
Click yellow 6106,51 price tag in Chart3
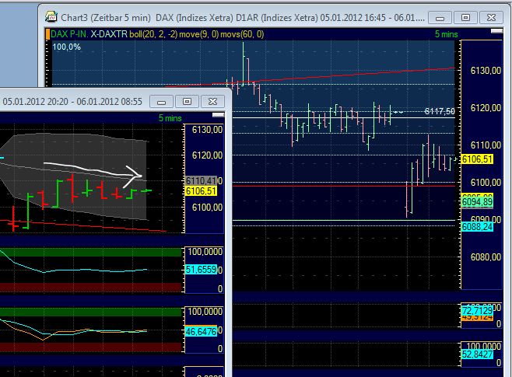[478, 159]
